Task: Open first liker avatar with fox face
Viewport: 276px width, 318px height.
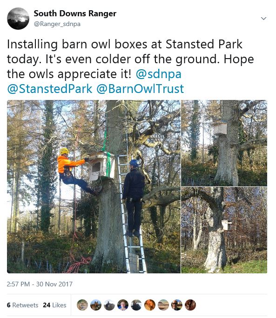Action: pos(82,305)
